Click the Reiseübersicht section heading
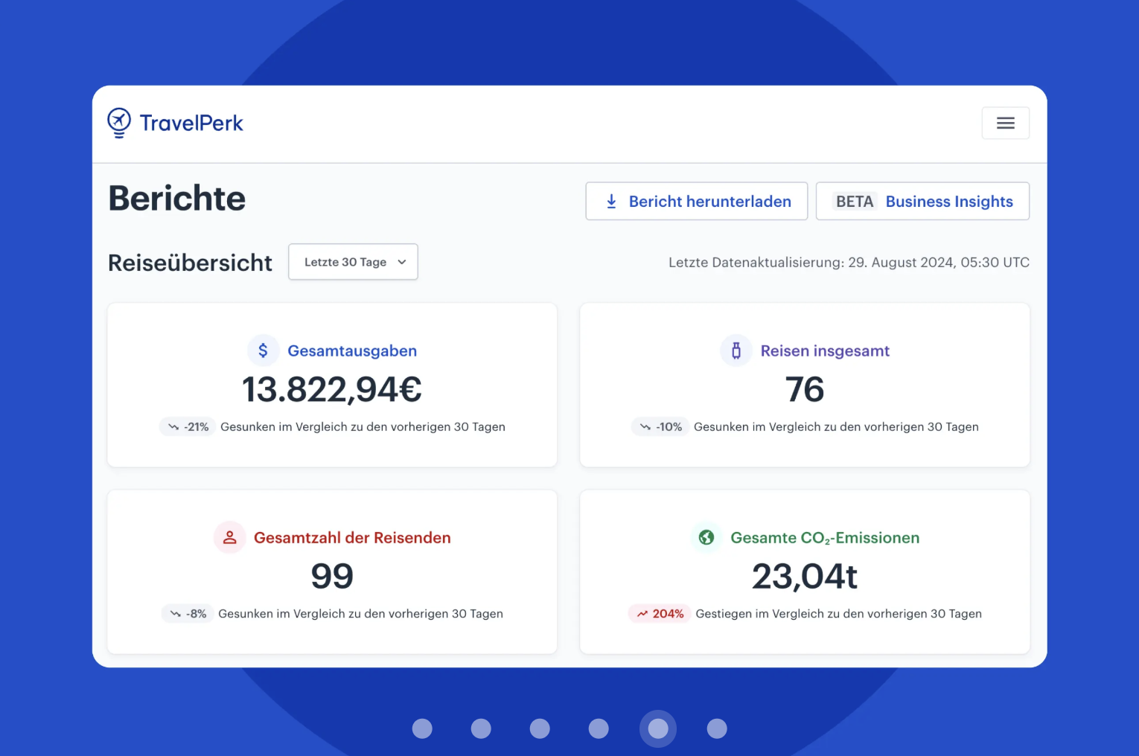This screenshot has height=756, width=1139. [190, 263]
